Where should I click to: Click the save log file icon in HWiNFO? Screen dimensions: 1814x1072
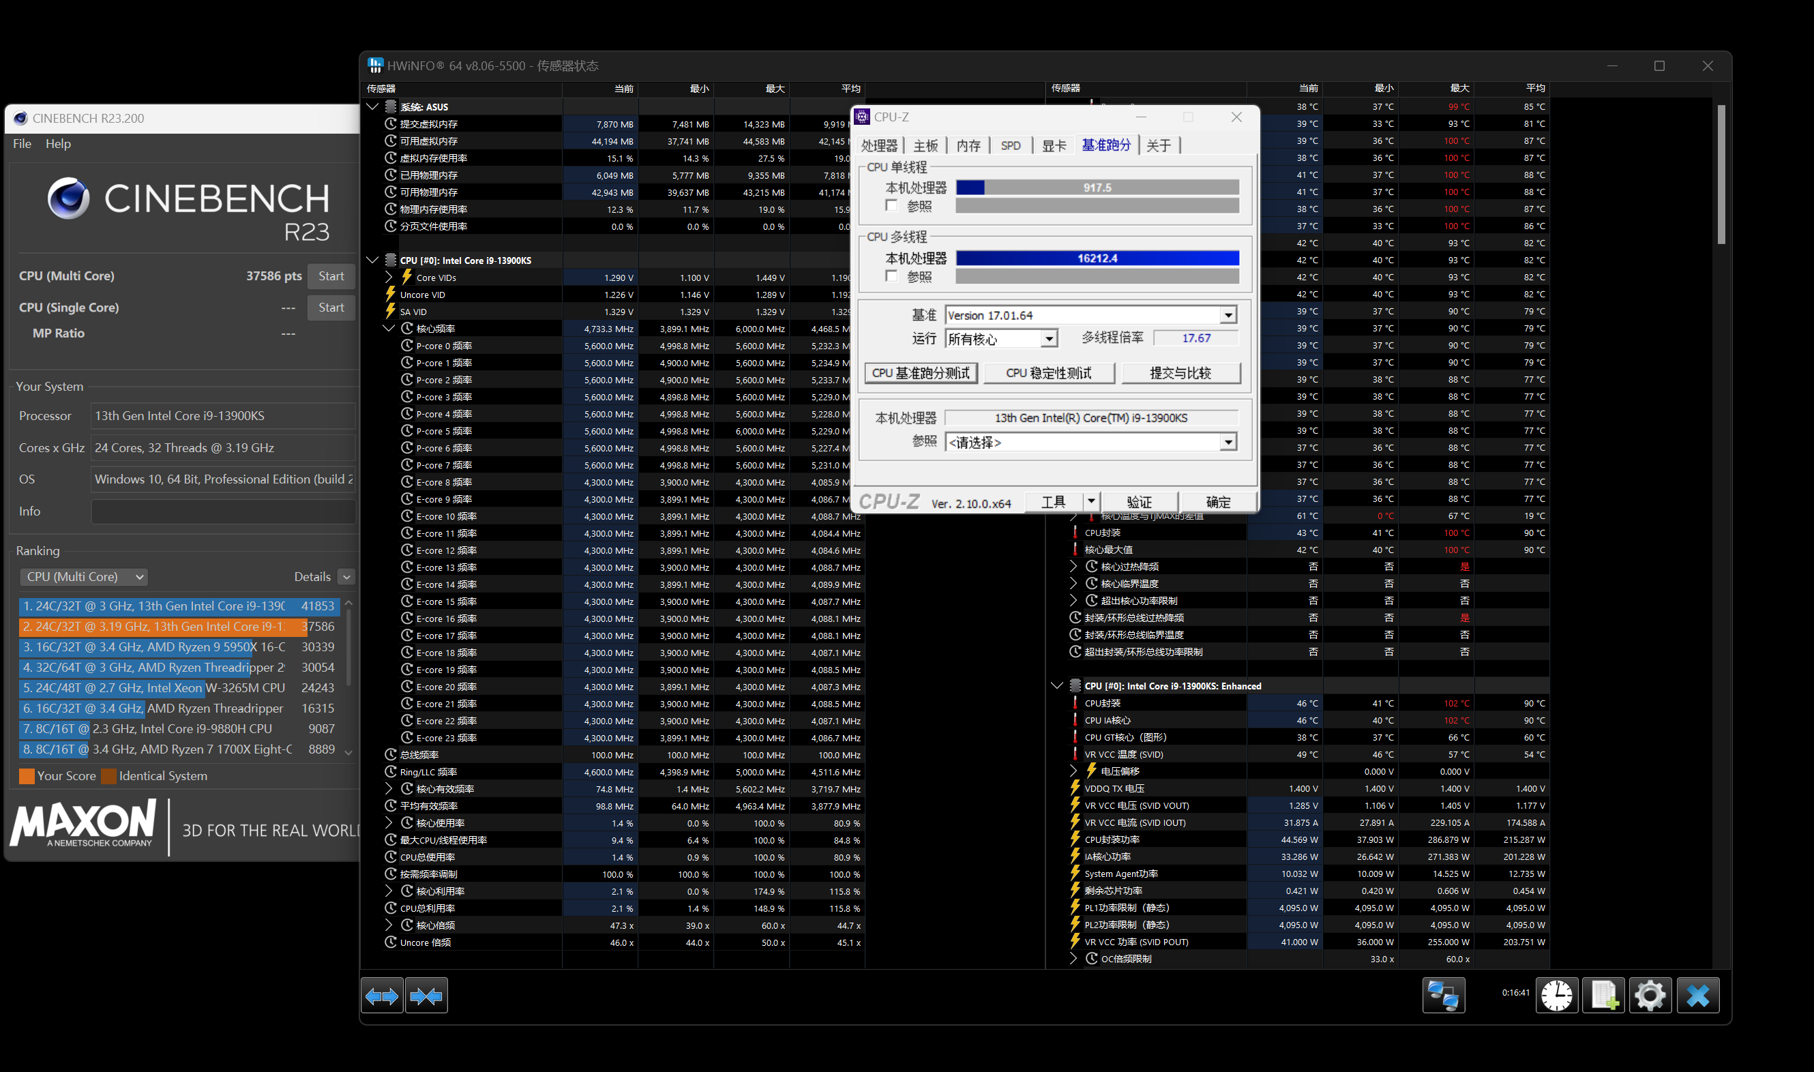1604,996
